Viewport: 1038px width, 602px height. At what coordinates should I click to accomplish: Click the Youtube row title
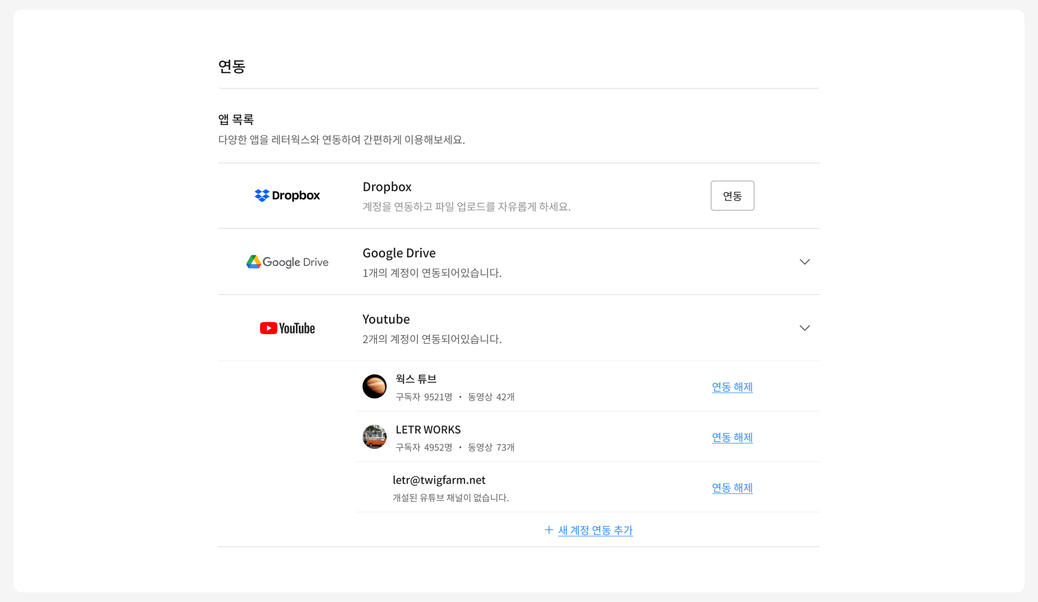[386, 320]
